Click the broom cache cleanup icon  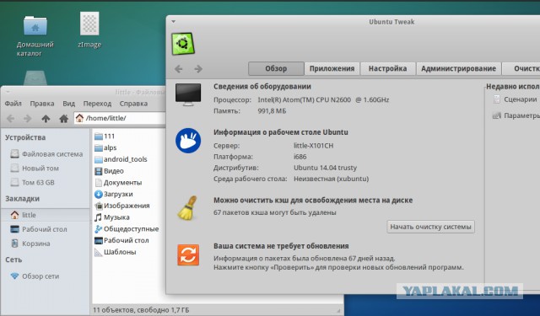[187, 207]
